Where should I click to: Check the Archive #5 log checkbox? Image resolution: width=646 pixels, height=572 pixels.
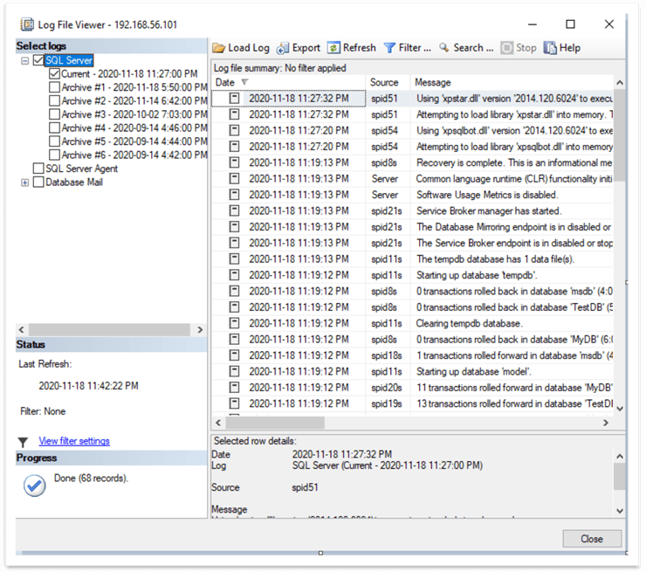(x=54, y=141)
